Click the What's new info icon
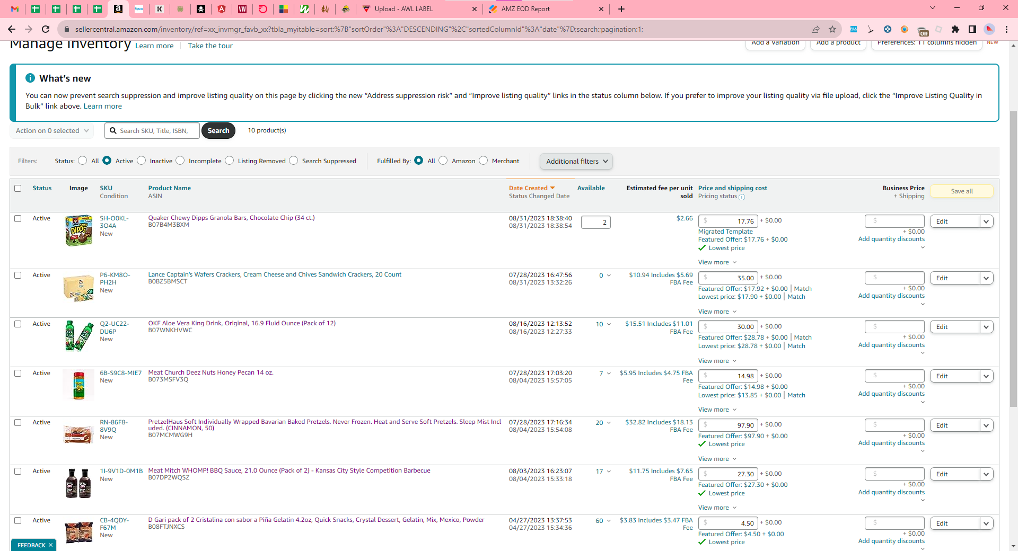The image size is (1018, 551). [x=30, y=78]
